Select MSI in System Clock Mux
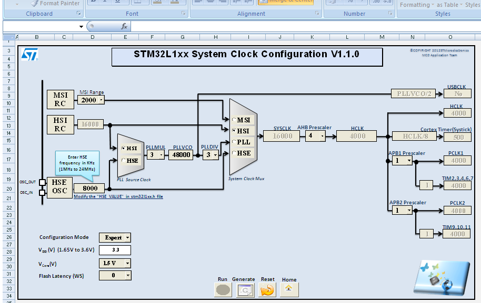The height and width of the screenshot is (303, 481). 234,120
